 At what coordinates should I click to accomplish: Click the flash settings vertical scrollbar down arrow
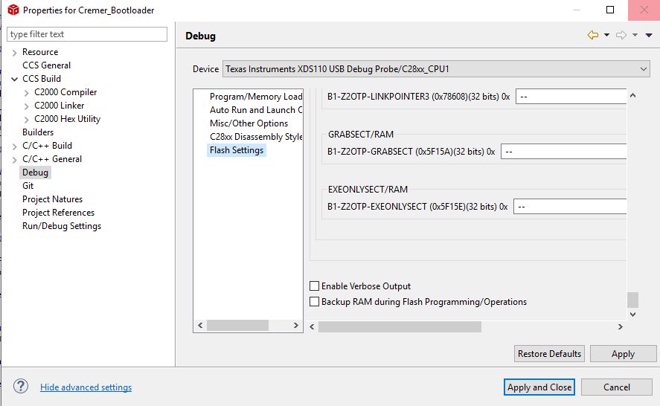coord(632,315)
